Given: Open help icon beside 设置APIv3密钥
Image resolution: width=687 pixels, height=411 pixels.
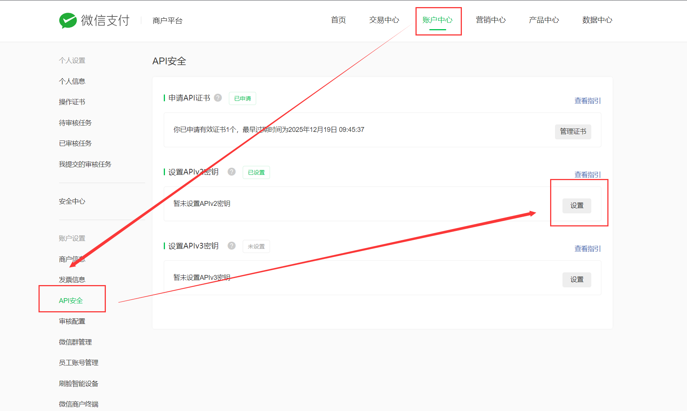Looking at the screenshot, I should point(232,246).
